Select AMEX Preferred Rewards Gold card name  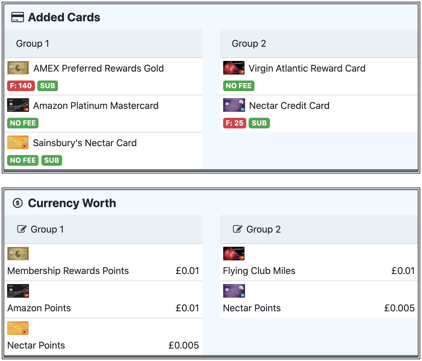tap(99, 68)
